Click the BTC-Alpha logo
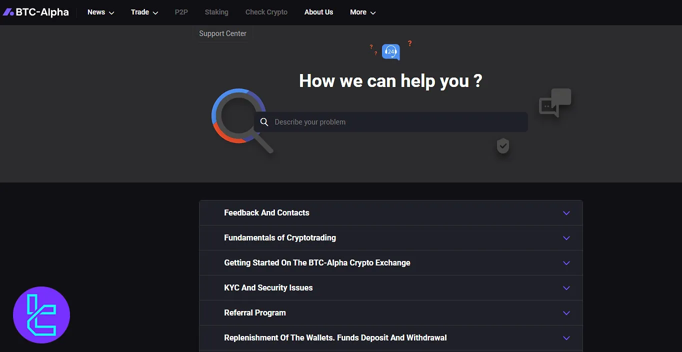Screen dimensions: 682x352 click(35, 12)
